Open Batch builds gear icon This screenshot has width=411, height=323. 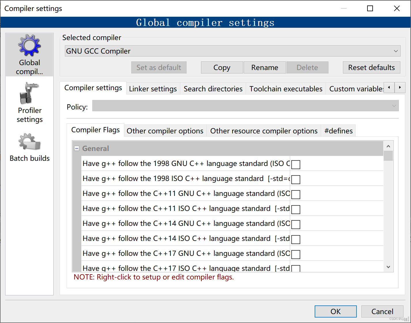coord(29,142)
